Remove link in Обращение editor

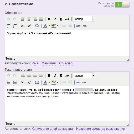click(70, 26)
